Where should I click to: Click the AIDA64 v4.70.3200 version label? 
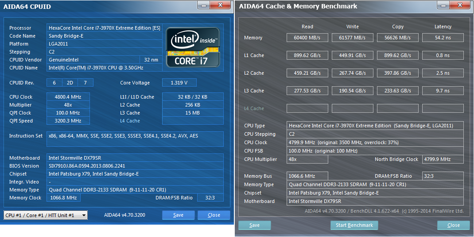pyautogui.click(x=124, y=215)
